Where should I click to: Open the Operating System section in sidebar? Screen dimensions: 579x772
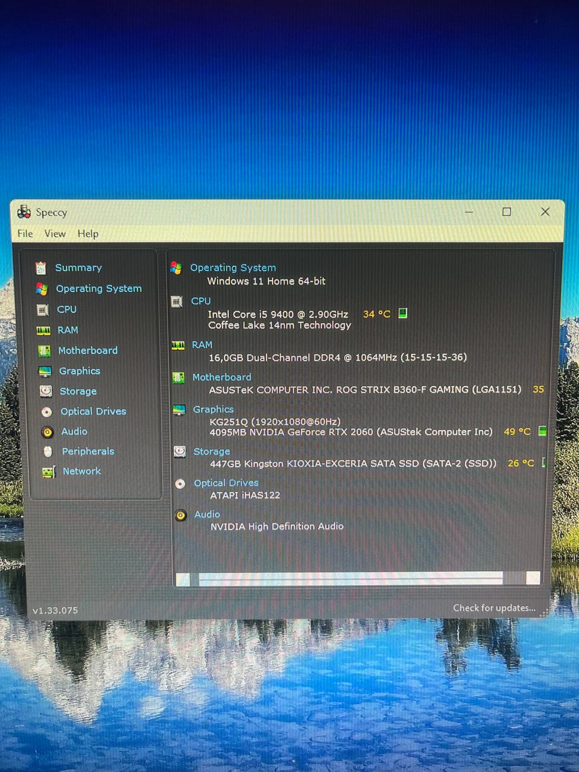(x=99, y=289)
